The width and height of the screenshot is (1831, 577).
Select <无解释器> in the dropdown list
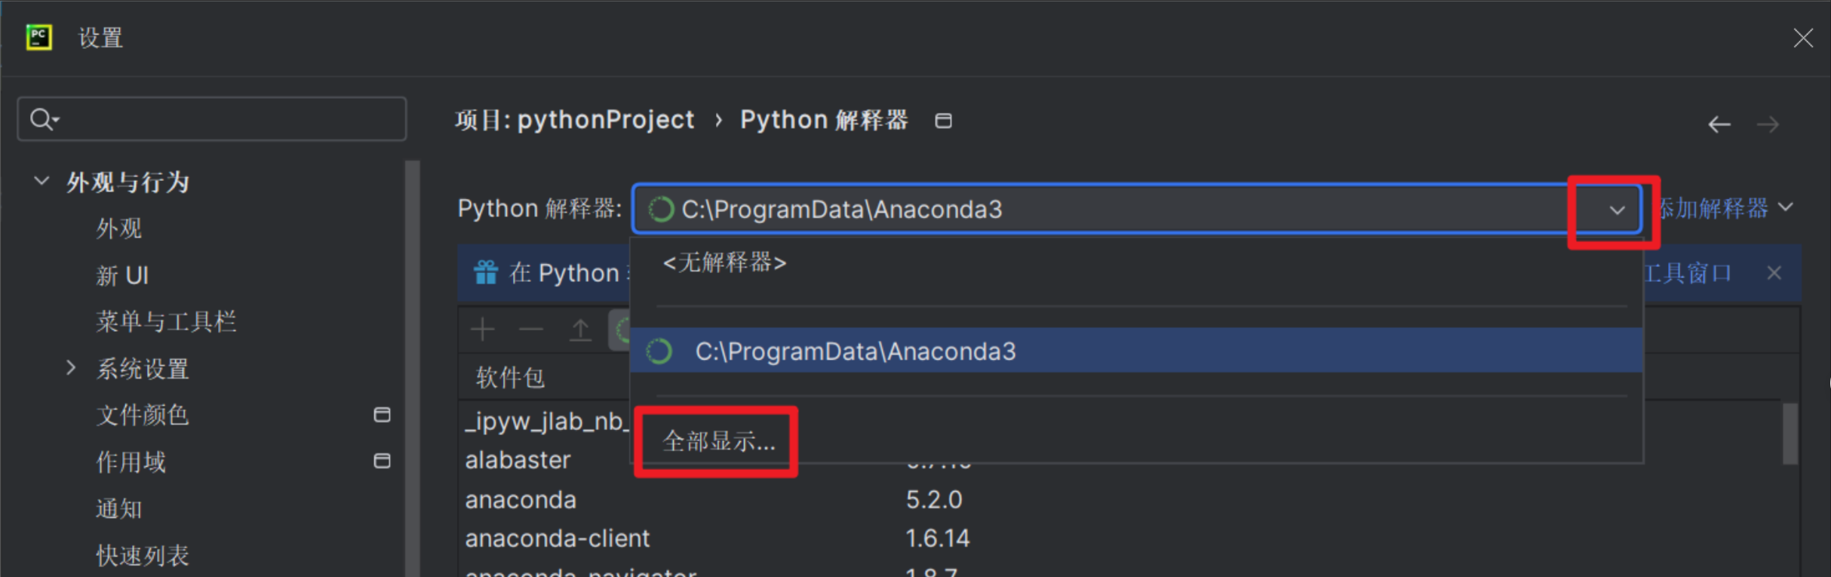pyautogui.click(x=724, y=263)
